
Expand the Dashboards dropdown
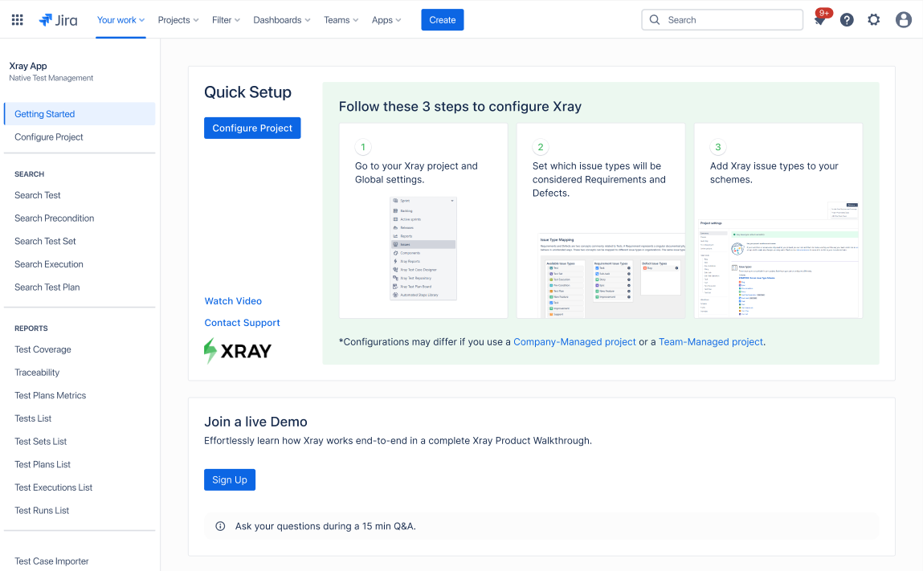[x=282, y=20]
